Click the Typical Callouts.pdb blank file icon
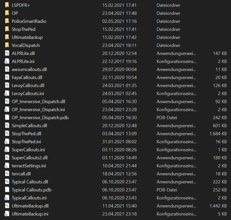This screenshot has height=220, width=231. [7, 190]
